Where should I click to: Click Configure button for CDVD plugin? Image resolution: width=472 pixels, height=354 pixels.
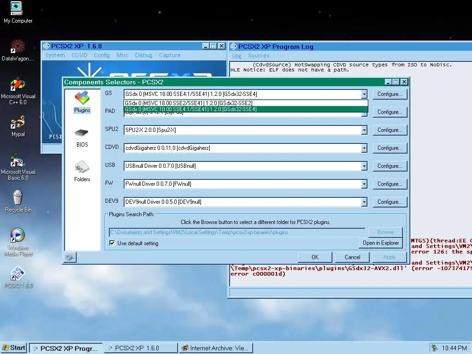coord(390,148)
